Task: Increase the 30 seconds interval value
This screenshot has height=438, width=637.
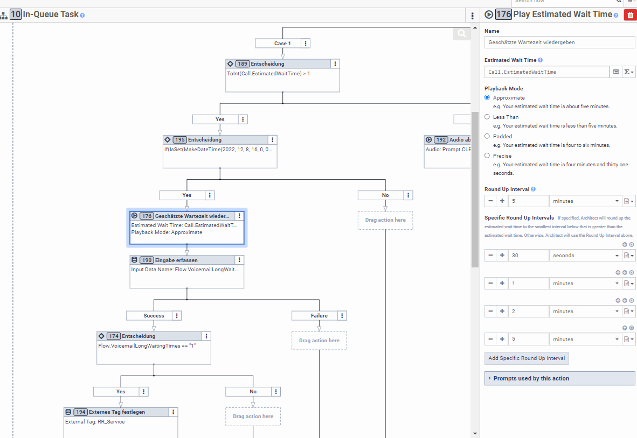Action: 502,255
